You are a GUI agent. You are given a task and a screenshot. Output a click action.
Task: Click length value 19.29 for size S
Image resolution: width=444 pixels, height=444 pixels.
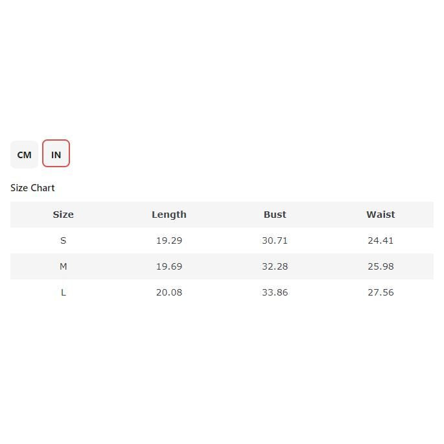coord(169,240)
